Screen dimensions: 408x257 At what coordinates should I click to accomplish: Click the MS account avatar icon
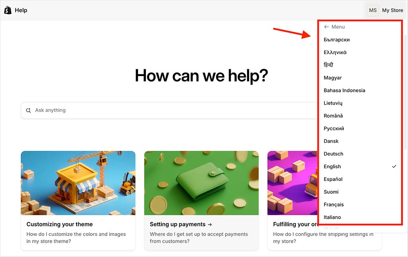373,10
